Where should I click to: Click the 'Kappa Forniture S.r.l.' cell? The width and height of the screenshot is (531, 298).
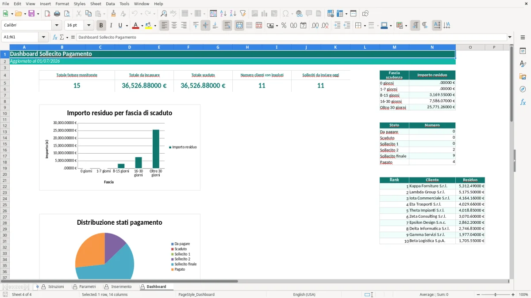coord(432,186)
